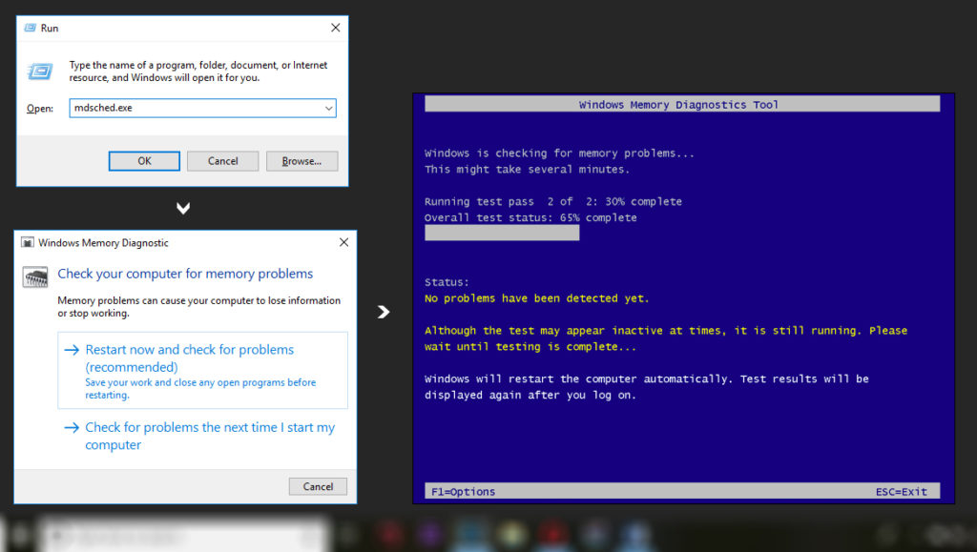This screenshot has width=977, height=552.
Task: Click the arrow icon beside the next-startup check option
Action: (x=72, y=428)
